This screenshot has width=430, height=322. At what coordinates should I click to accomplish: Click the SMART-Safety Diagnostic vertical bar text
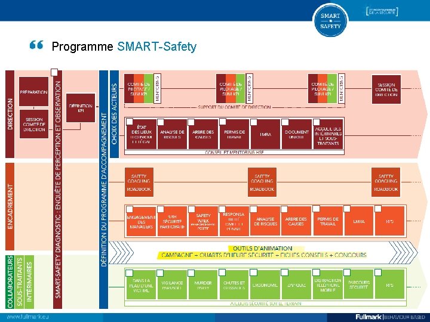tap(57, 190)
